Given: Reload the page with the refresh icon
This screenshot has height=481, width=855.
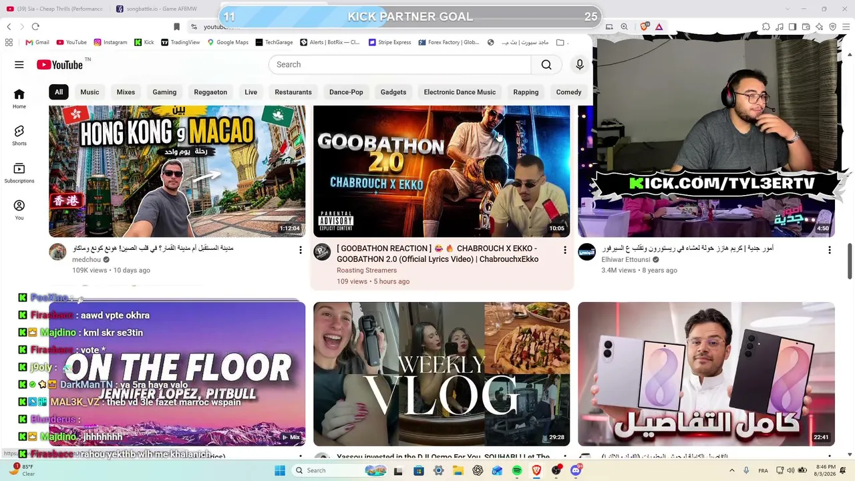Looking at the screenshot, I should click(x=35, y=27).
